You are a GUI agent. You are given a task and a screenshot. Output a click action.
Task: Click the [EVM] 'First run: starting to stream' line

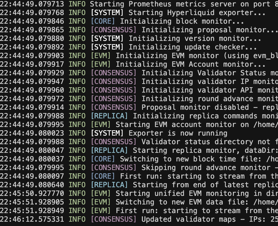pyautogui.click(x=197, y=211)
